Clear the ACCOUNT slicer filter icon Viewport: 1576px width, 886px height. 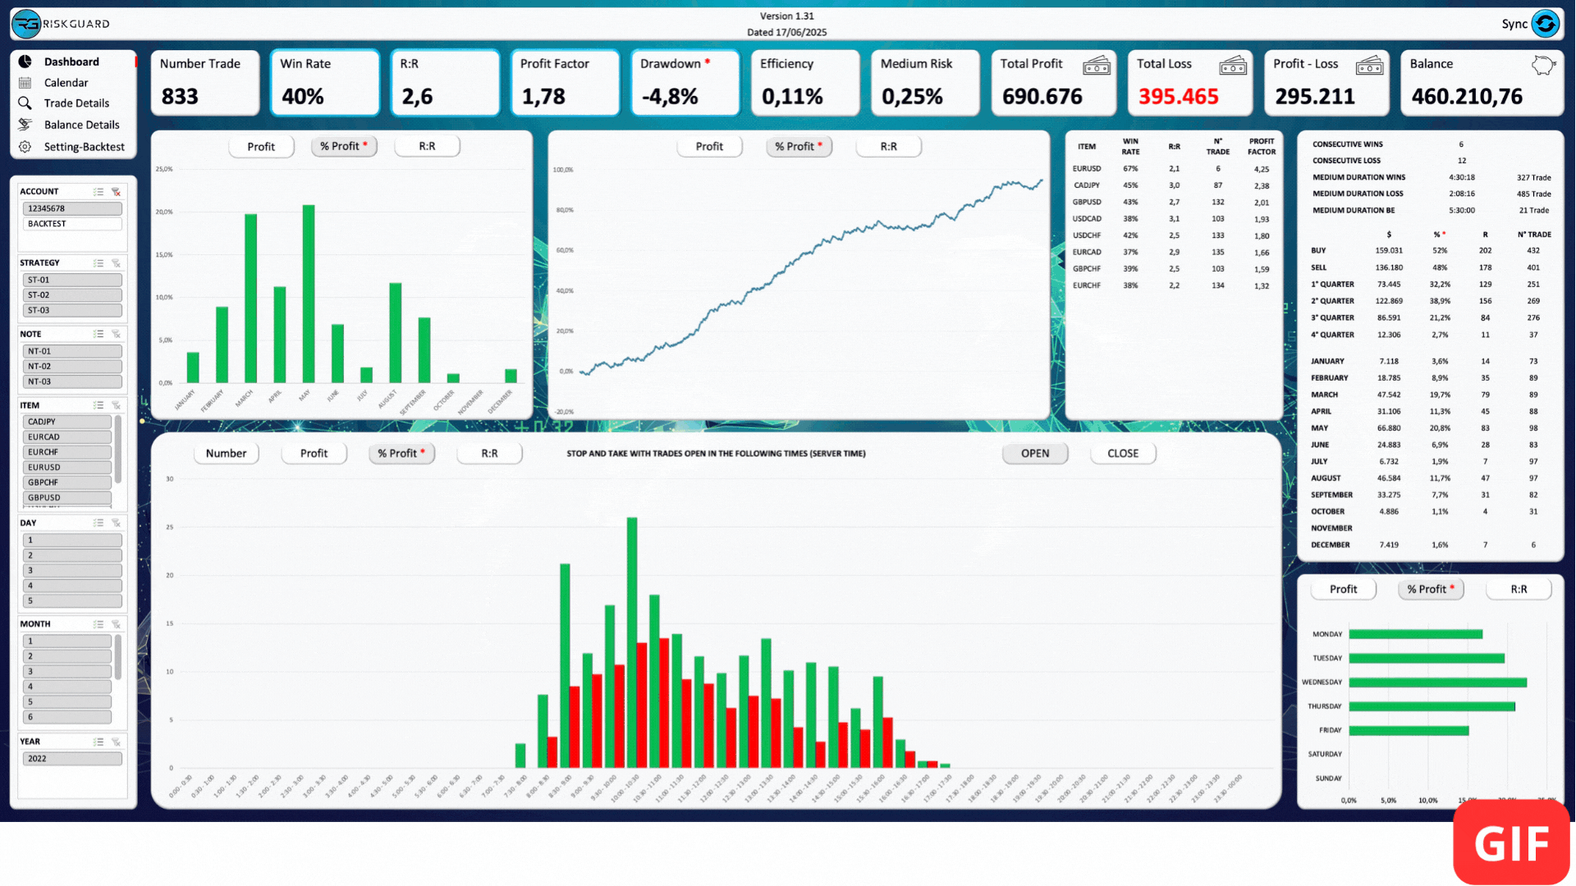(116, 192)
